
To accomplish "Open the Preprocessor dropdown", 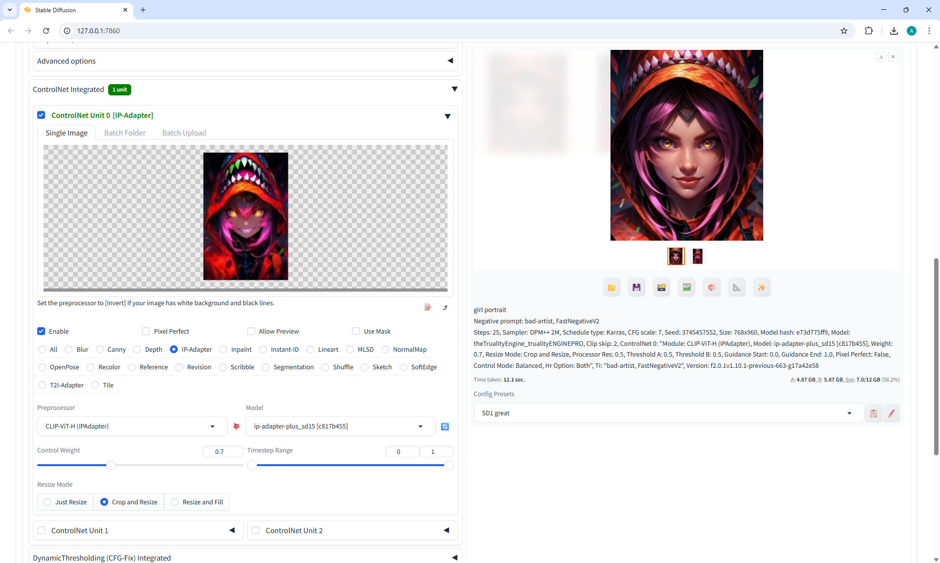I will tap(132, 427).
